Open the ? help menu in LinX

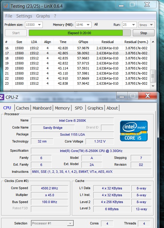pos(55,16)
